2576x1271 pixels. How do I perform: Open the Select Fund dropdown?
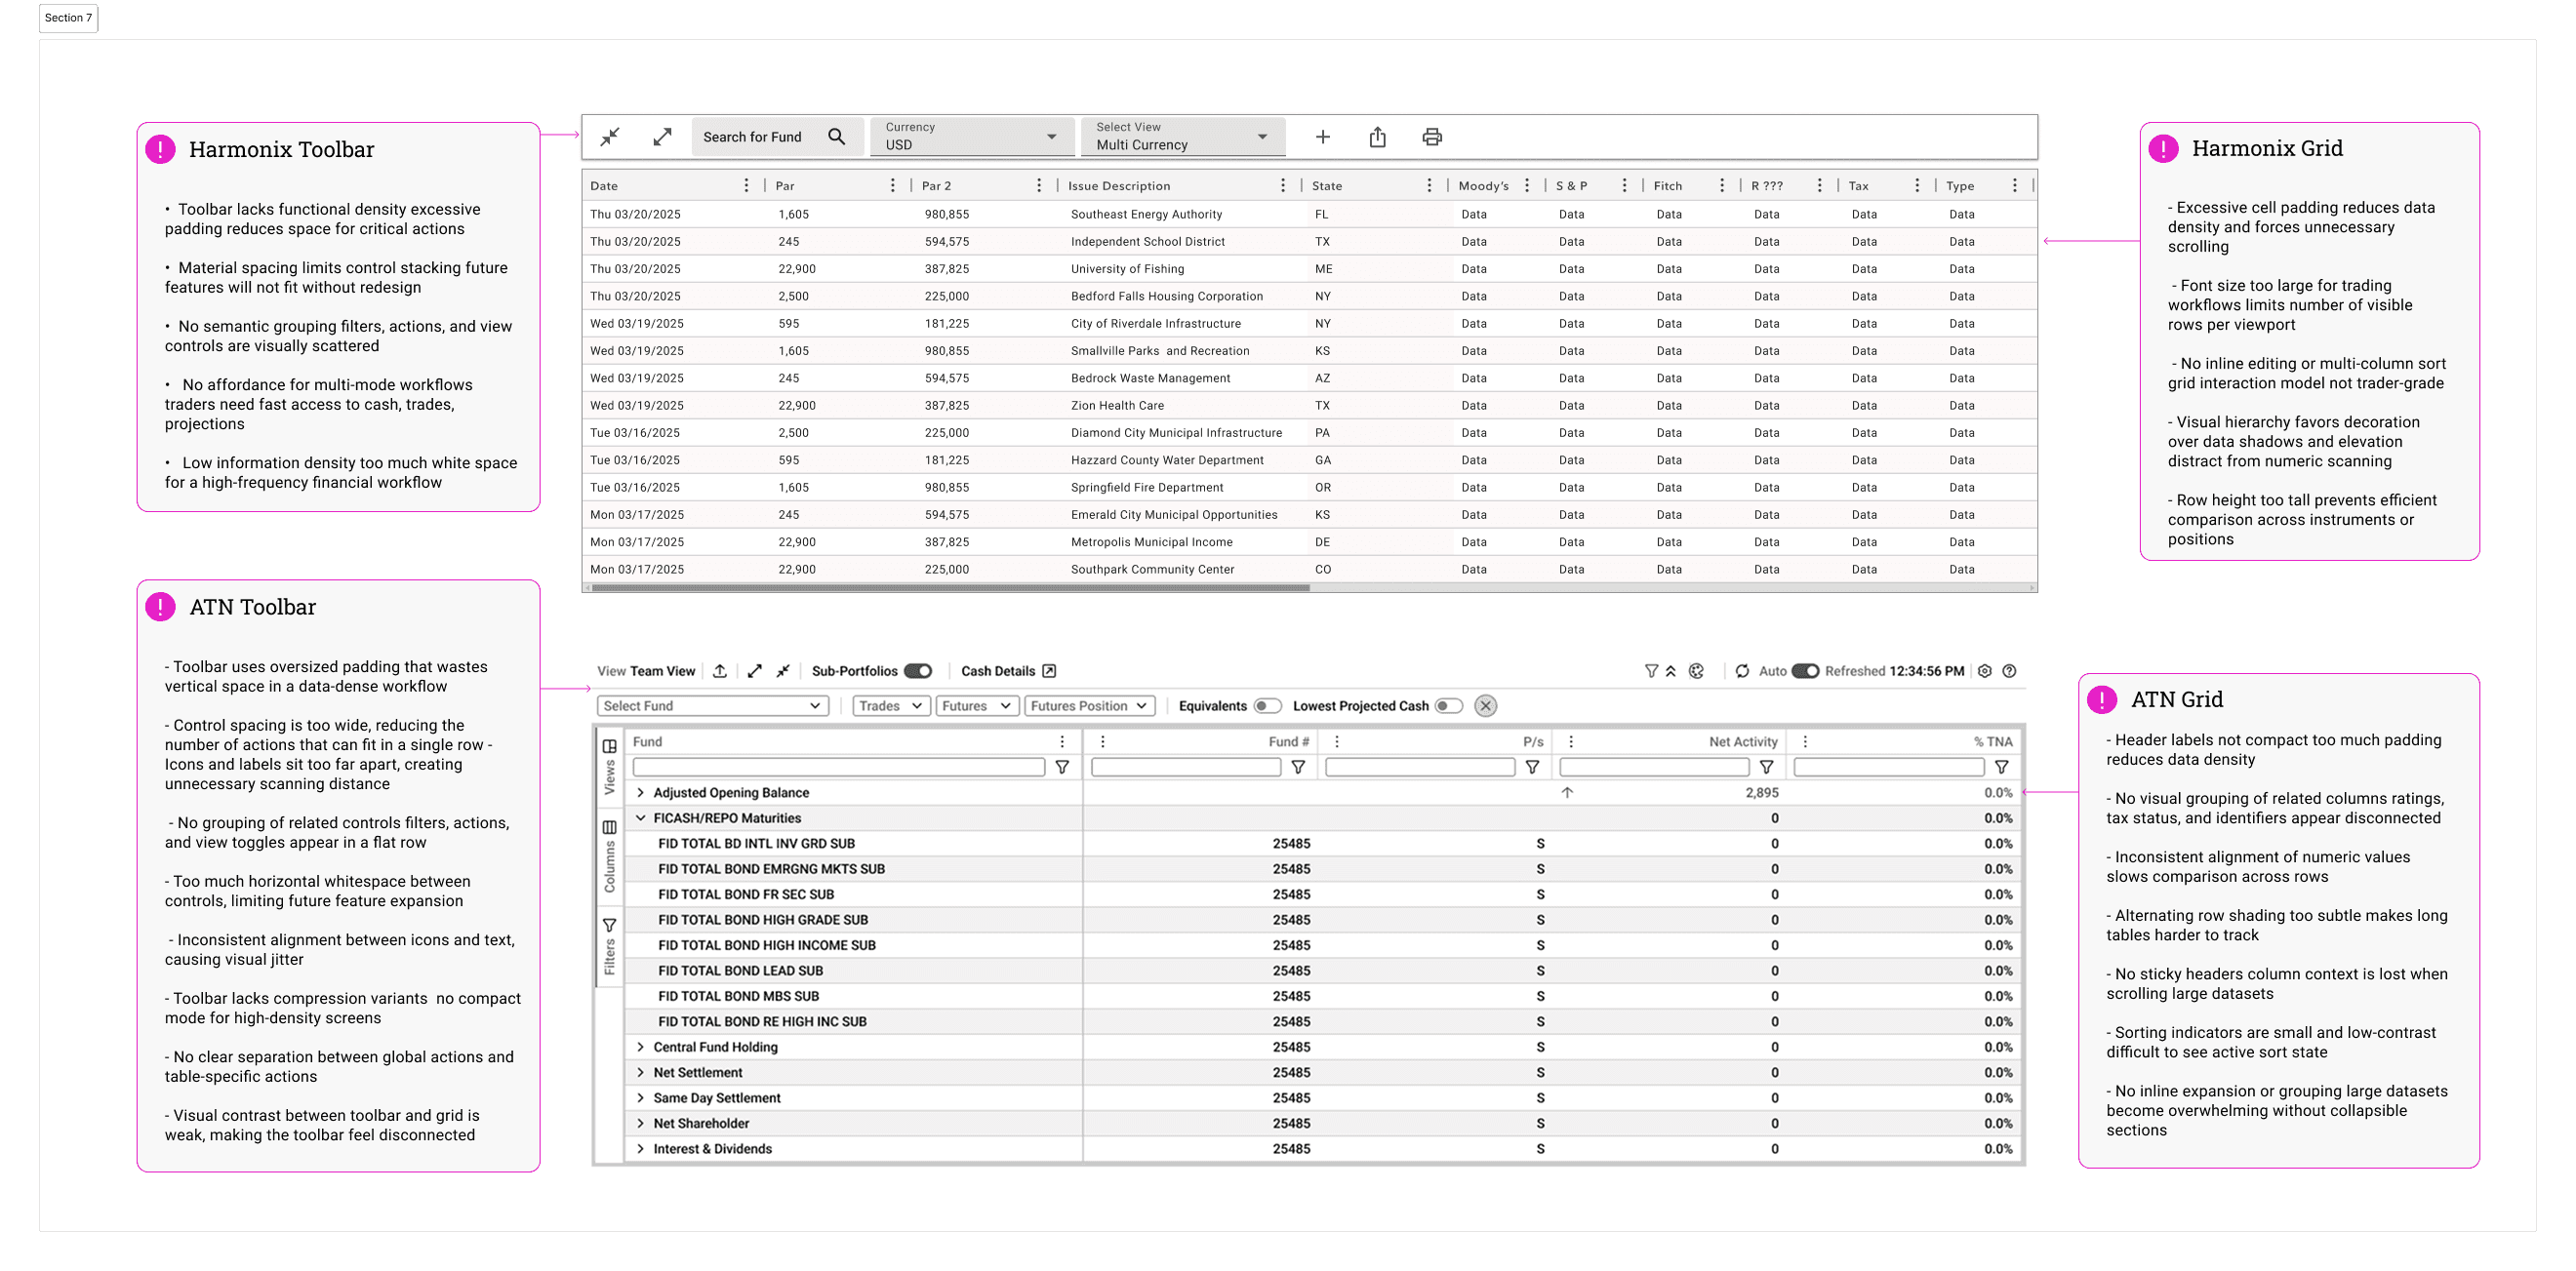(x=712, y=706)
